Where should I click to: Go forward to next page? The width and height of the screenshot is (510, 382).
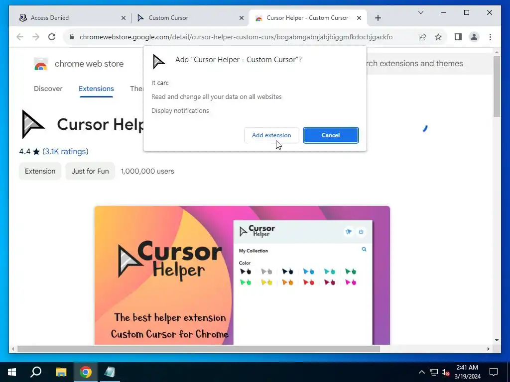pos(36,37)
